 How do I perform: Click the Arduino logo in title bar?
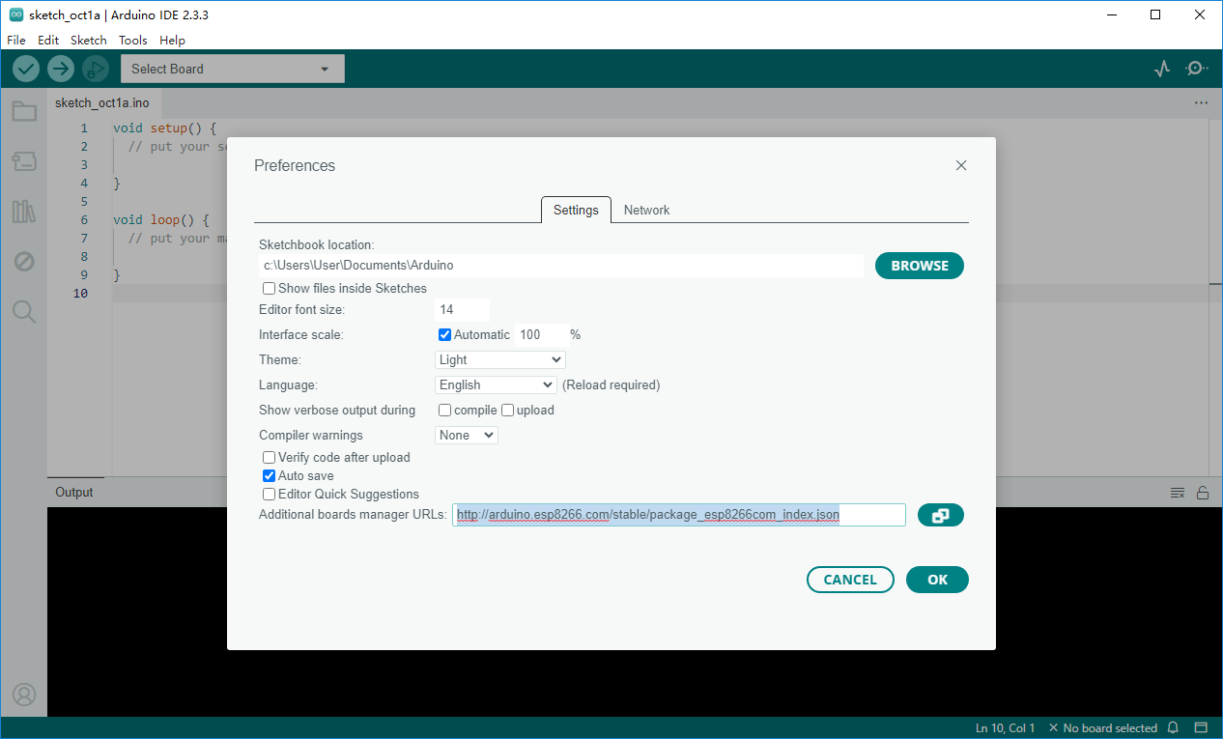[15, 14]
